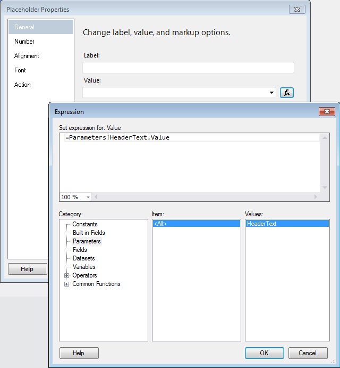
Task: Cancel the Expression dialog
Action: tap(308, 353)
